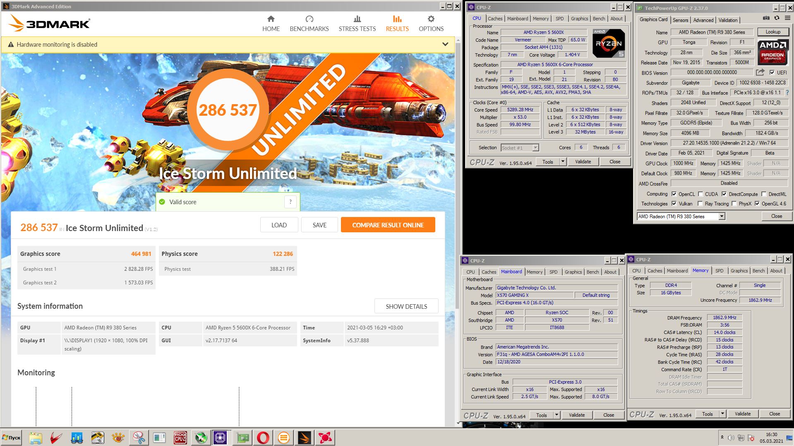Toggle the Vulkan checkbox
This screenshot has height=446, width=794.
[x=674, y=203]
